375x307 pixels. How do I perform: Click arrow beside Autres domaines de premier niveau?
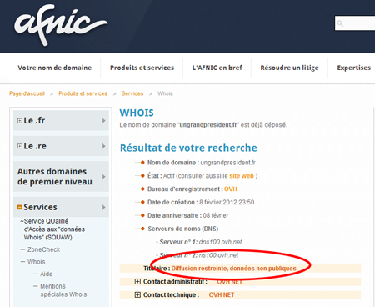(x=103, y=177)
